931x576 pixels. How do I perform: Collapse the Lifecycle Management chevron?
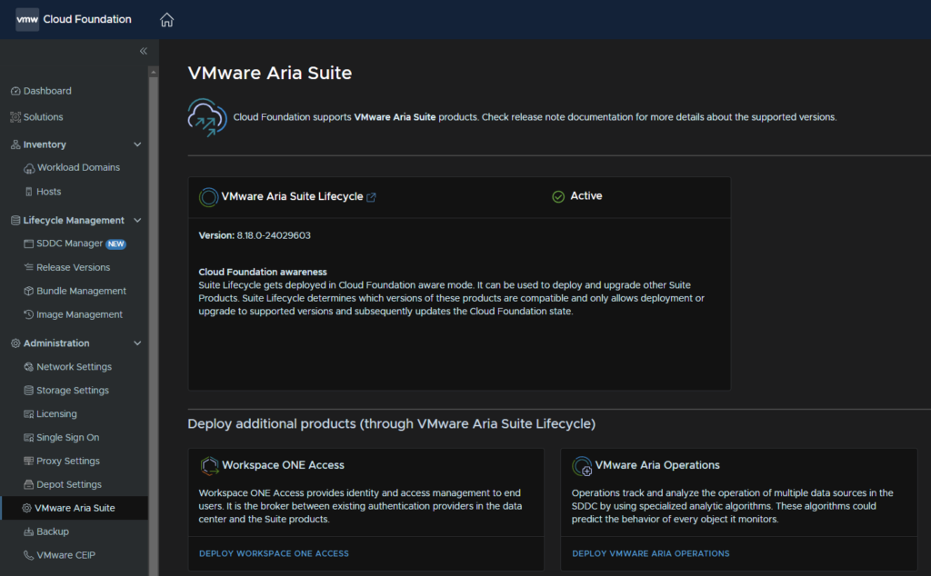[137, 220]
